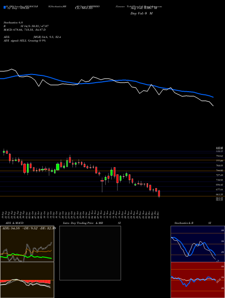
Task: Click the end of the blue SMA line
Action: (213, 97)
